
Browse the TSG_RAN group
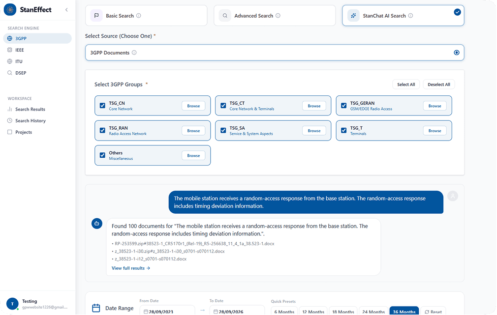(x=193, y=130)
